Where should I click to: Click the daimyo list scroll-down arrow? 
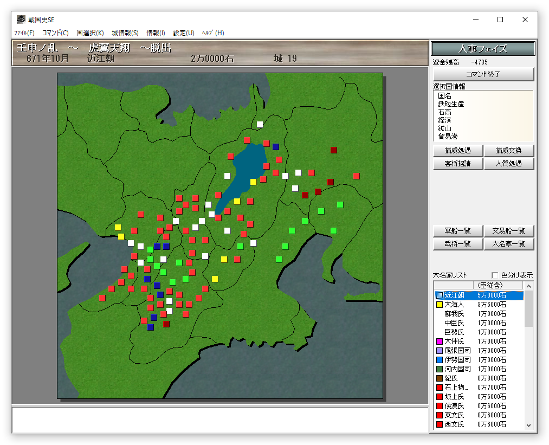[529, 425]
